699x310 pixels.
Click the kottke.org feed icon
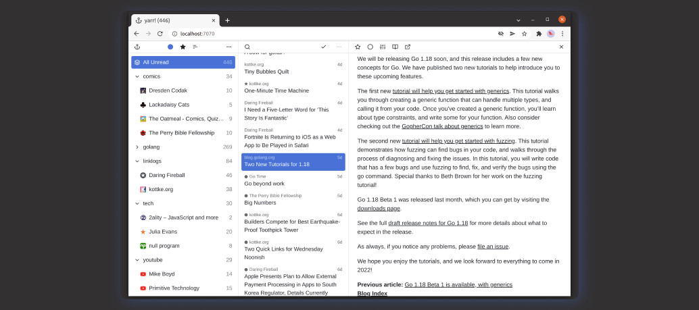[143, 189]
